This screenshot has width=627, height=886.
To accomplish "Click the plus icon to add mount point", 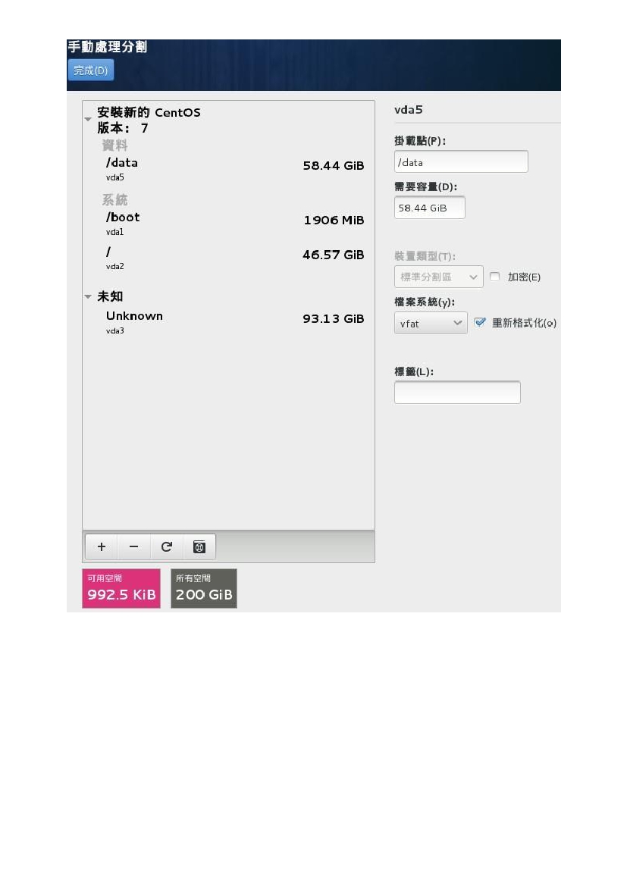I will click(102, 546).
